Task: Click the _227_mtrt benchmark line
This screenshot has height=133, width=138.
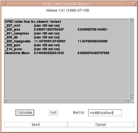Action: click(x=32, y=26)
